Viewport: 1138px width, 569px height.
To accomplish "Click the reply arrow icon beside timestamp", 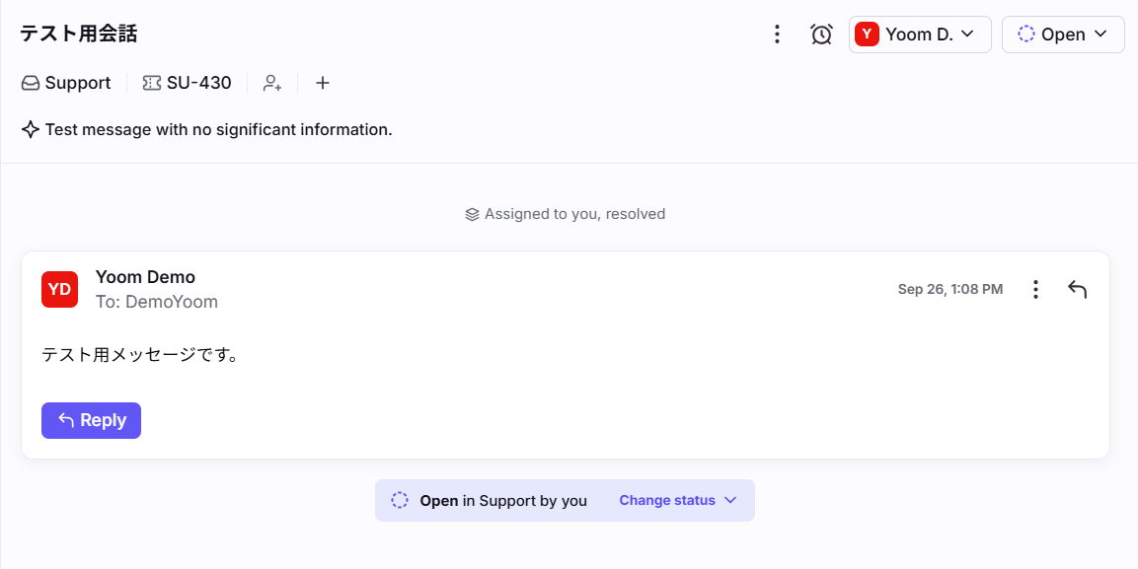I will (1077, 289).
